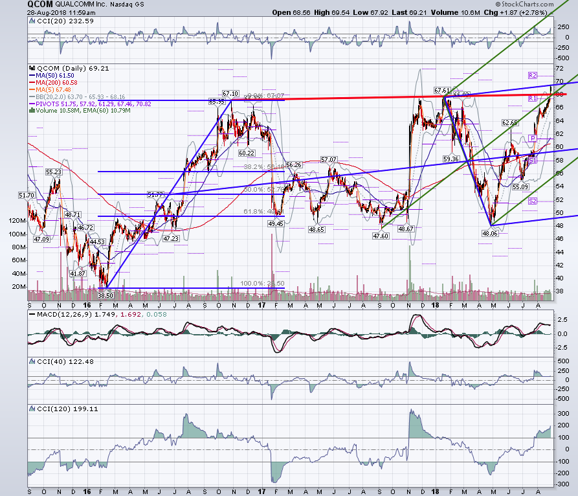Select the S1 pivot marker

pyautogui.click(x=533, y=161)
